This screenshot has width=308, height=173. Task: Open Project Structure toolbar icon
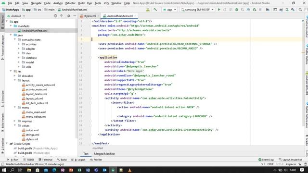[268, 10]
